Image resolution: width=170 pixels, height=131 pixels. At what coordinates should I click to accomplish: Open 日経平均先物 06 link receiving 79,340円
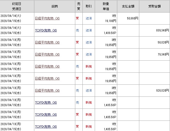[47, 54]
